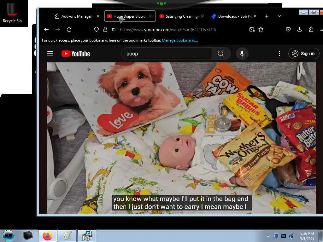Close the Add-ons Manager tab
Screen dimensions: 323x242
pyautogui.click(x=98, y=16)
